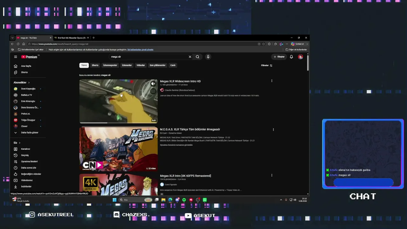This screenshot has width=407, height=229.
Task: Select the Shorts filter chip
Action: 95,66
